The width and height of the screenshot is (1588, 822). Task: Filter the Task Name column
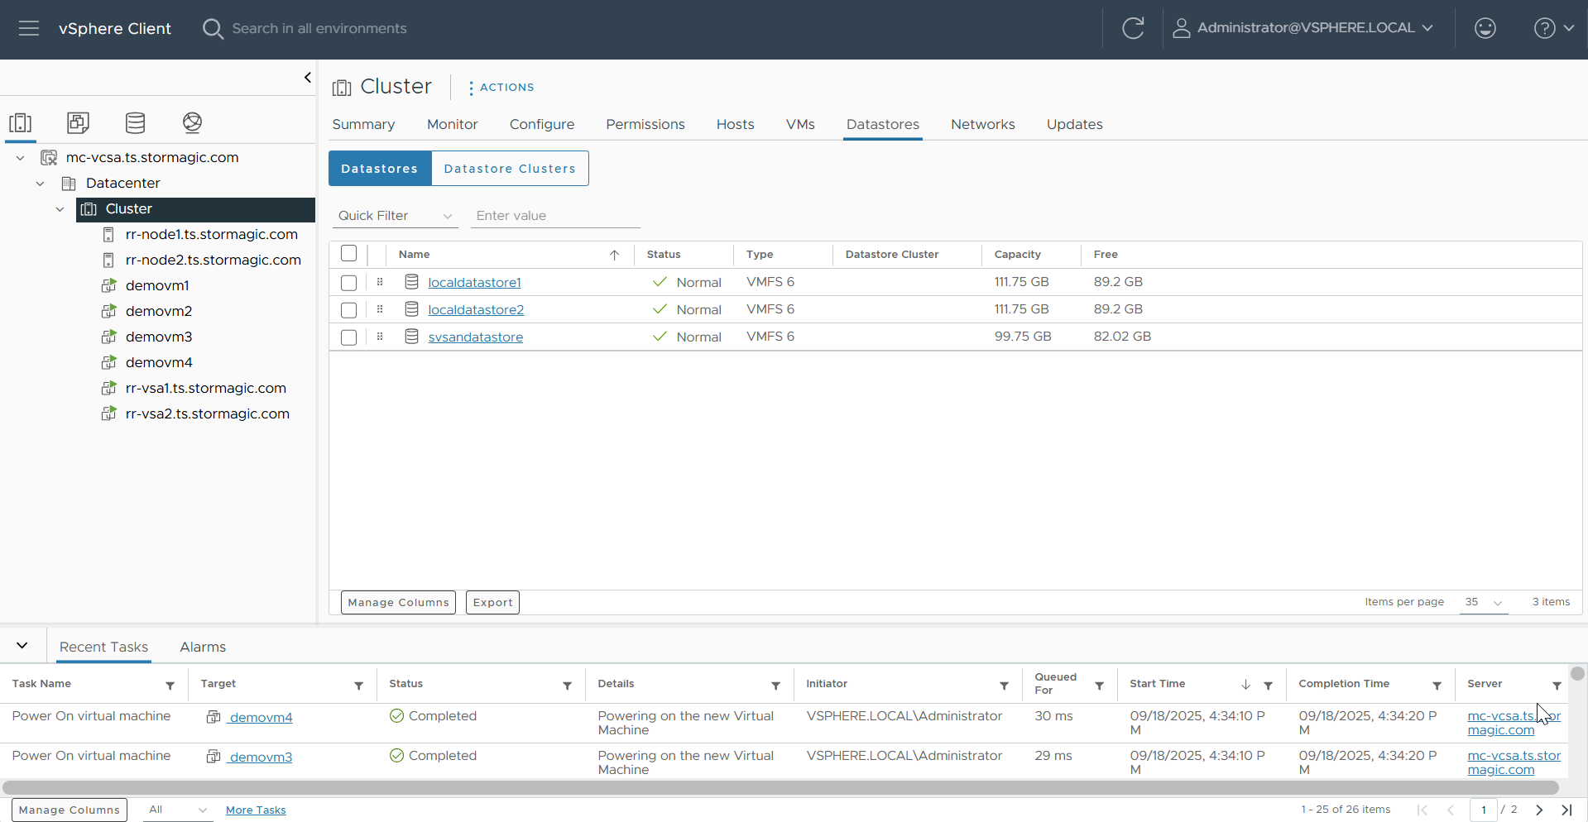tap(170, 686)
